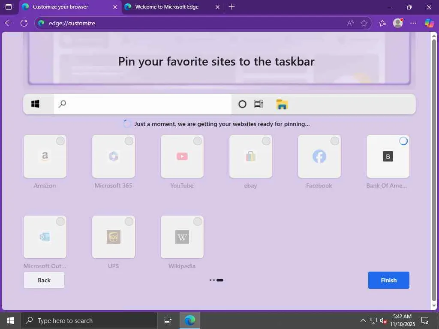Select the Amazon site tile
Image resolution: width=439 pixels, height=329 pixels.
pyautogui.click(x=45, y=156)
